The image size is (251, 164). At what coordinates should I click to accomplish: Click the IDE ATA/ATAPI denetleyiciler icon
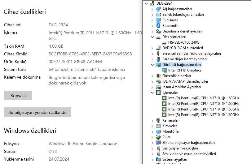[158, 81]
